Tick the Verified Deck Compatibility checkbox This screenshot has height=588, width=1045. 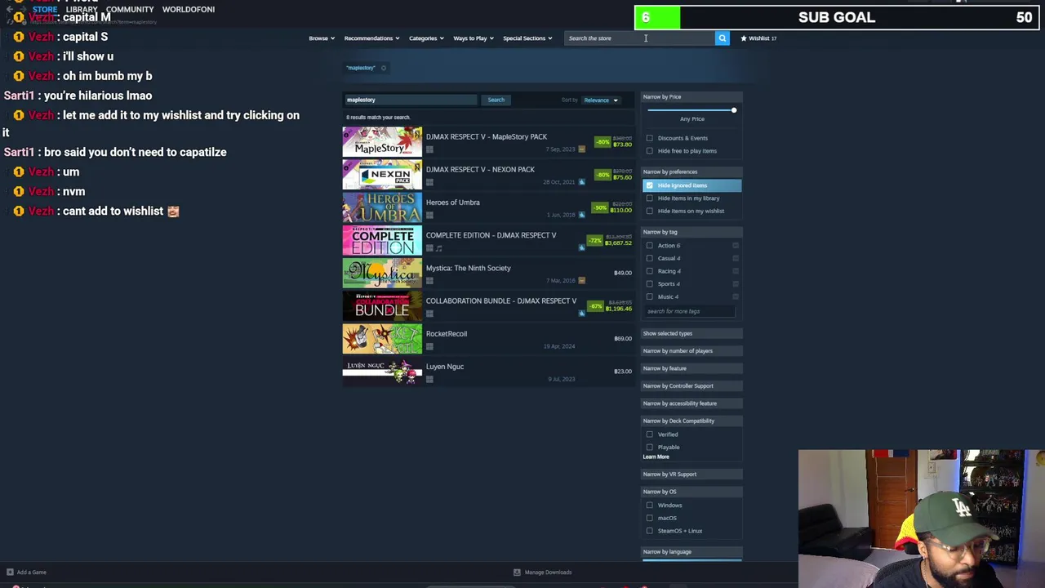650,434
